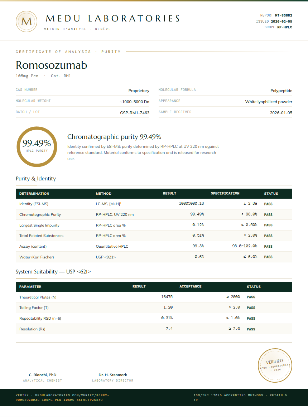Click the molecular weight value ~1000–5000 Da
Image resolution: width=308 pixels, height=417 pixels.
(134, 102)
